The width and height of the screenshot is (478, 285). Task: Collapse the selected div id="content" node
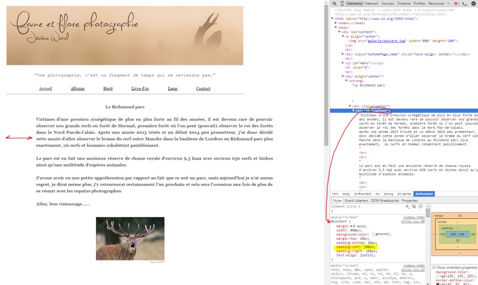click(353, 111)
